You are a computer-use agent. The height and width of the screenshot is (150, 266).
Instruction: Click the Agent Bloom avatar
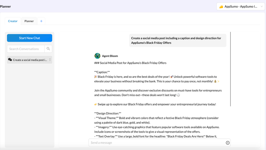[98, 56]
